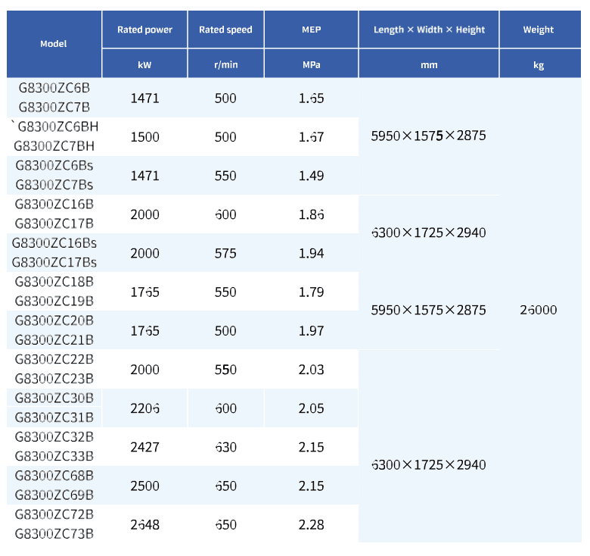Click the Rated speed column header
This screenshot has width=590, height=556.
click(x=225, y=30)
